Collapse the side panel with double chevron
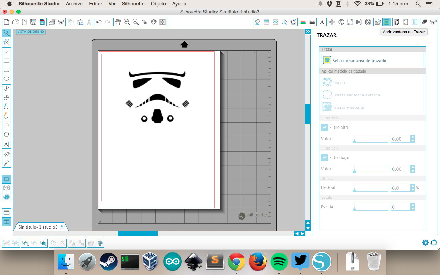This screenshot has height=275, width=440. [308, 31]
